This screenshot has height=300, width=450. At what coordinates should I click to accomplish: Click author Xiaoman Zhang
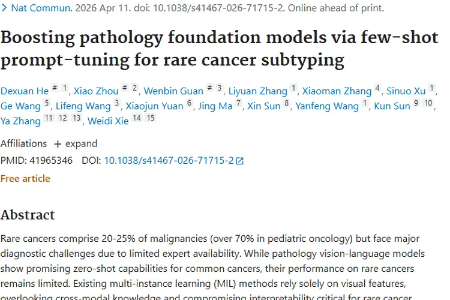337,91
